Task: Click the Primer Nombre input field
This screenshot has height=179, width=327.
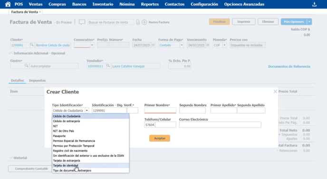Action: coord(160,110)
